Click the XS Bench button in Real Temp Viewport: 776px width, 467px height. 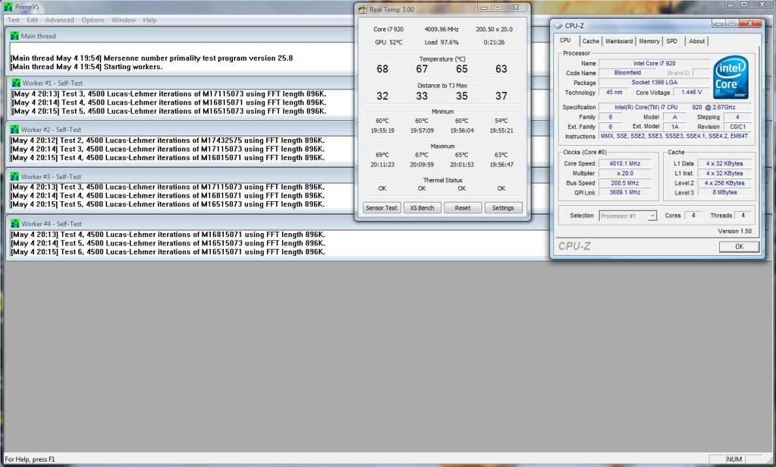tap(422, 208)
